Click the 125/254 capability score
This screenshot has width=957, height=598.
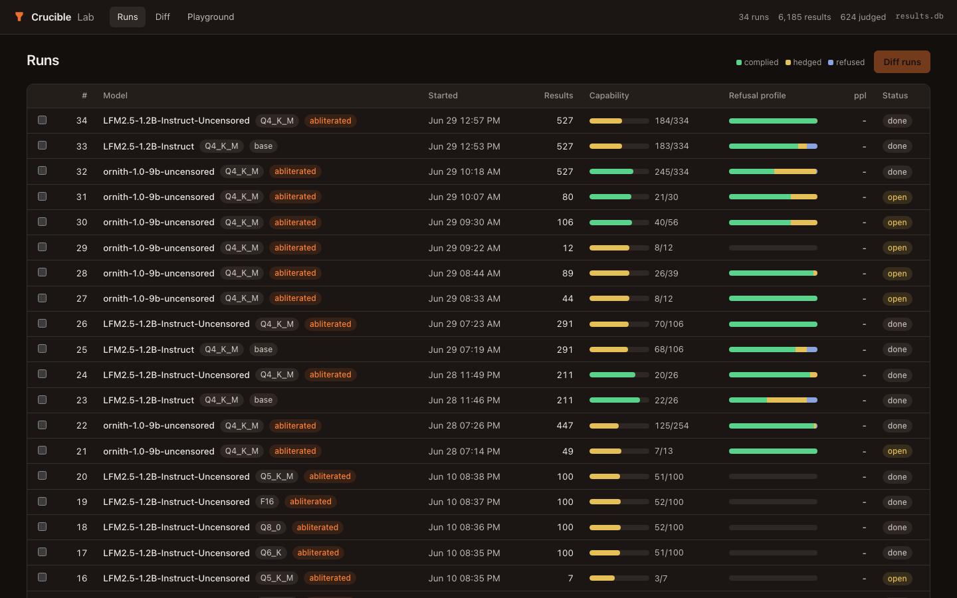click(x=672, y=426)
